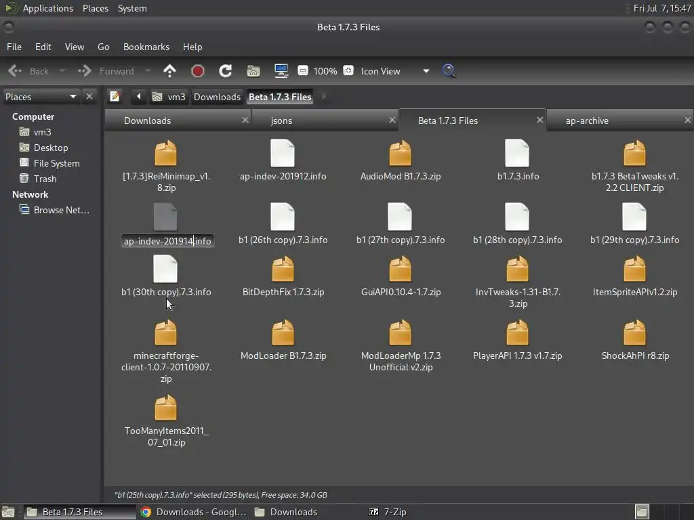
Task: Open the search magnifier icon
Action: pos(449,70)
